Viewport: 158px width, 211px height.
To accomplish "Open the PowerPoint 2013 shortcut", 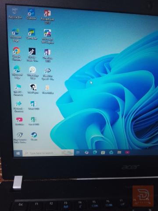I will (47, 17).
